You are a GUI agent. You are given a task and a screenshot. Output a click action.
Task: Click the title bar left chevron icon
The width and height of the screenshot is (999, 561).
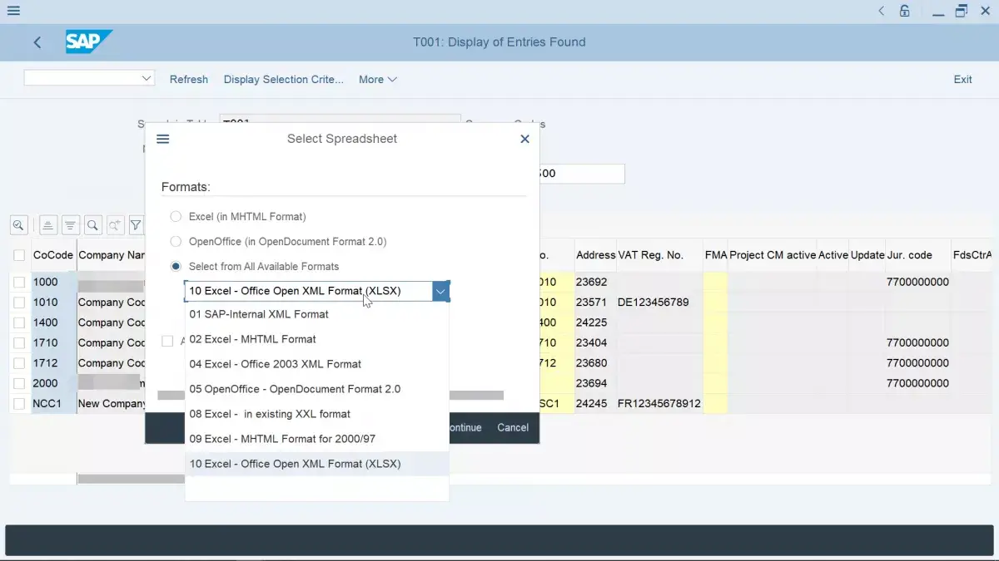pyautogui.click(x=882, y=11)
